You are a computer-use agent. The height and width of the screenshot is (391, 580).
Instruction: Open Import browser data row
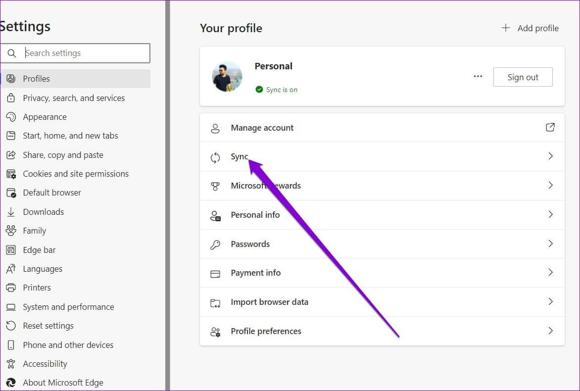(382, 302)
